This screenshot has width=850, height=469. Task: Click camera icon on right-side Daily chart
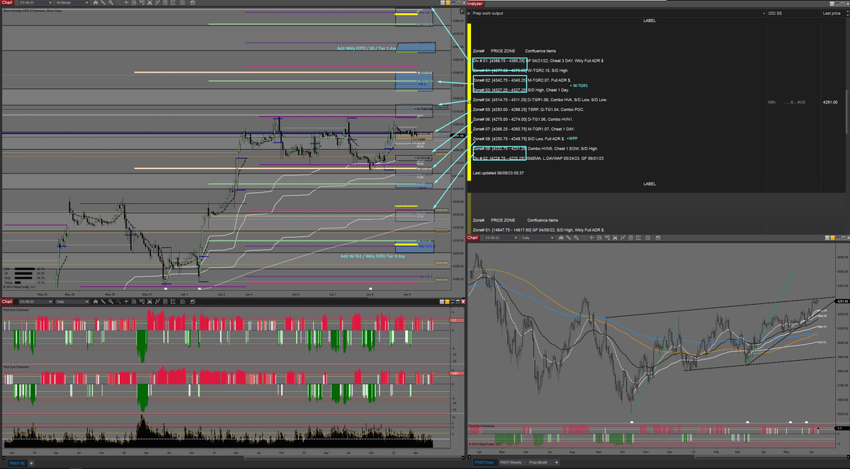click(648, 238)
